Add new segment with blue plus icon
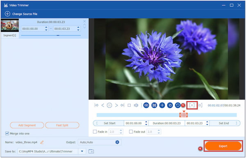This screenshot has width=246, height=158. click(162, 105)
